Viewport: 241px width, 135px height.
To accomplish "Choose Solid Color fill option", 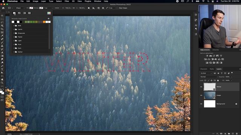I will tap(19, 13).
